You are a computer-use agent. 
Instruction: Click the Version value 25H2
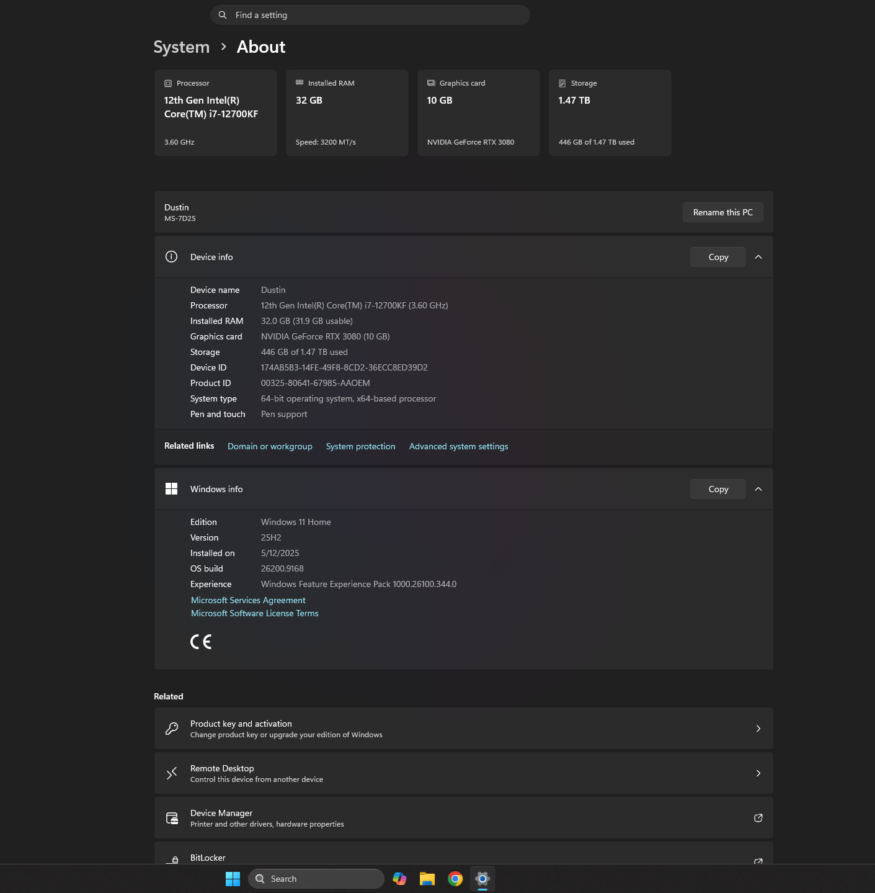[x=271, y=537]
